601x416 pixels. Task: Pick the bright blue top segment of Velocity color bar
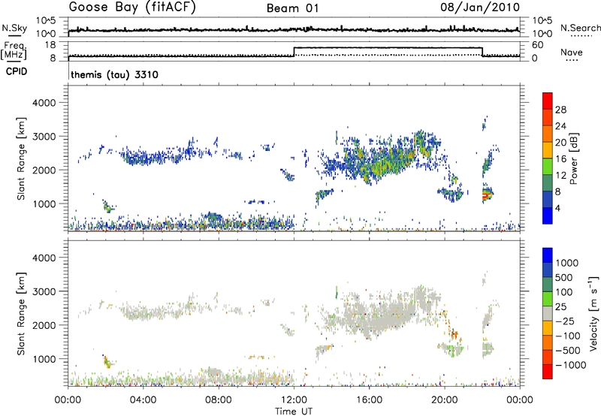coord(548,255)
